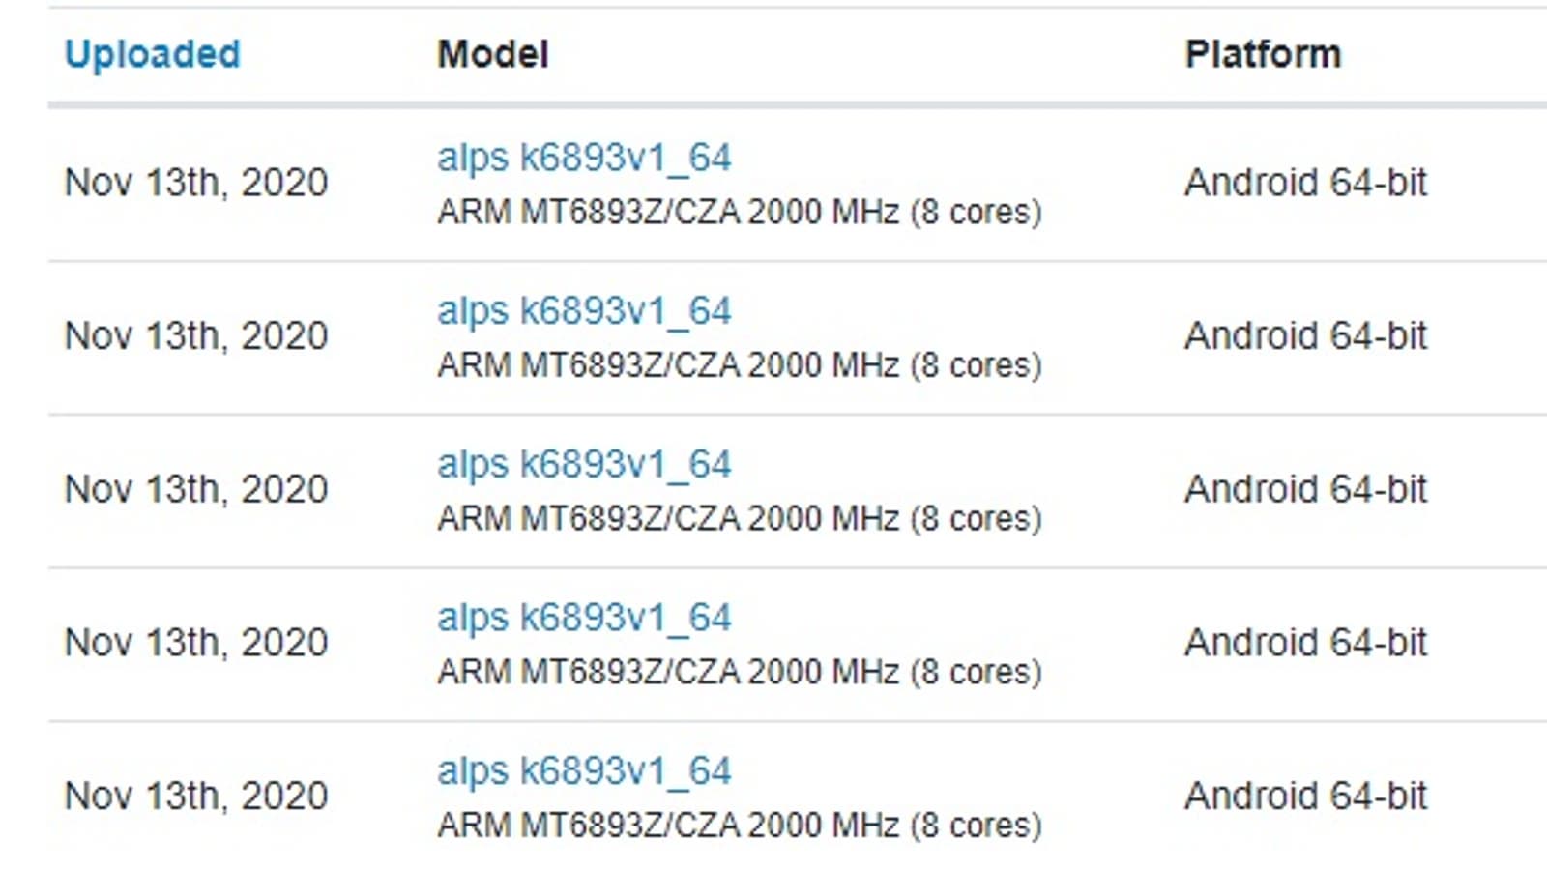Click the Platform column header
This screenshot has width=1547, height=870.
coord(1263,54)
